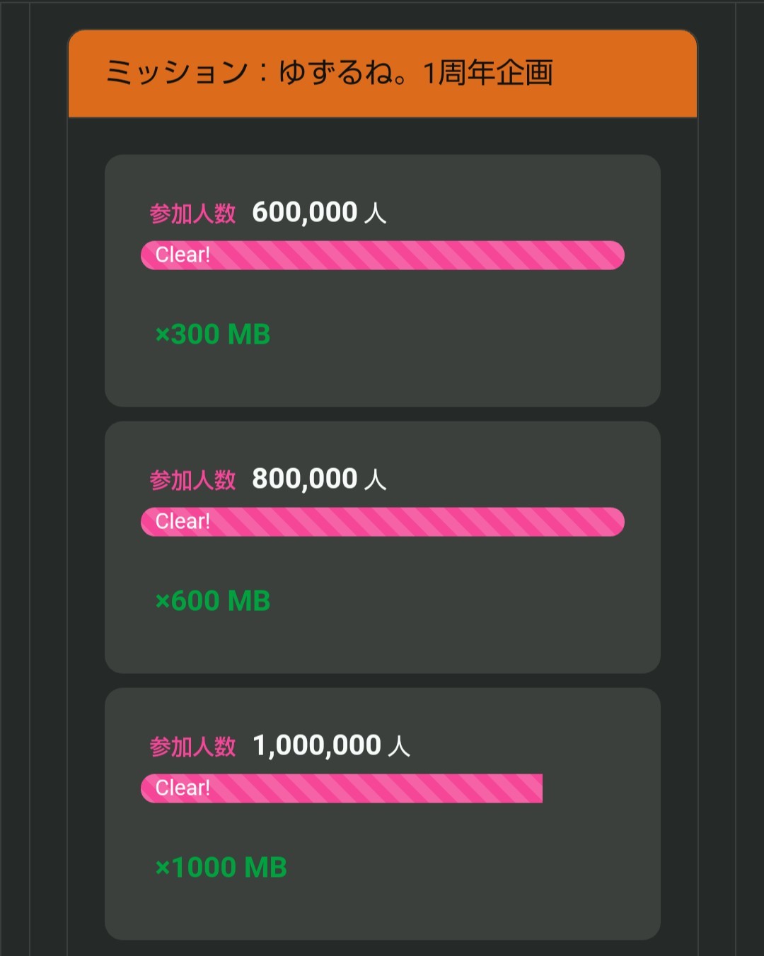Click the ミッション word in the orange header
The height and width of the screenshot is (956, 764).
coord(176,73)
